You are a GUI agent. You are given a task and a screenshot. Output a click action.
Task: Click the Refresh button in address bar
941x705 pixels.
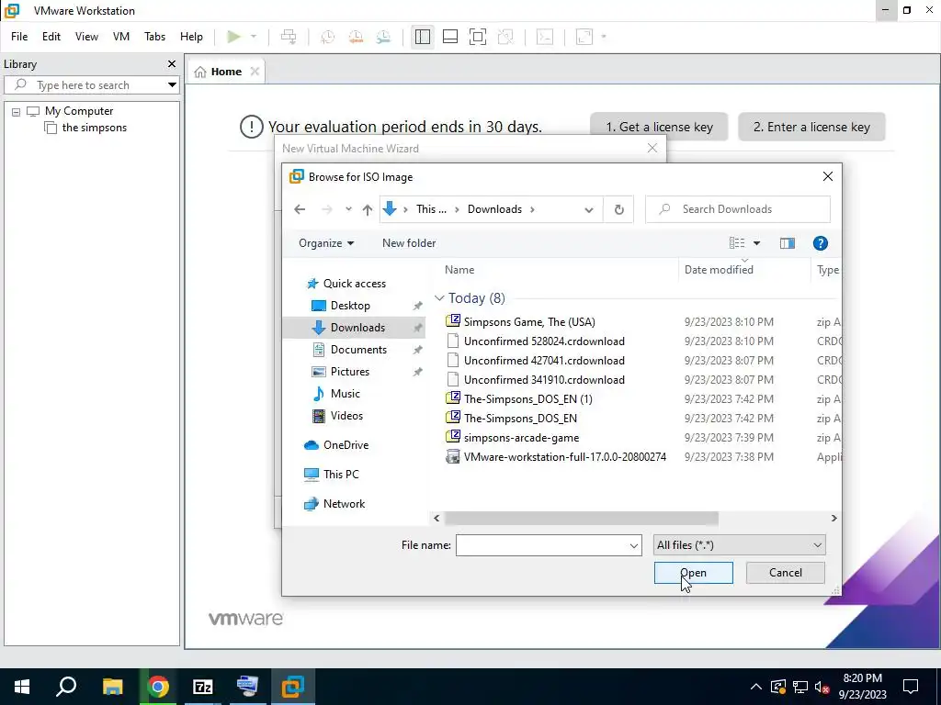[618, 209]
